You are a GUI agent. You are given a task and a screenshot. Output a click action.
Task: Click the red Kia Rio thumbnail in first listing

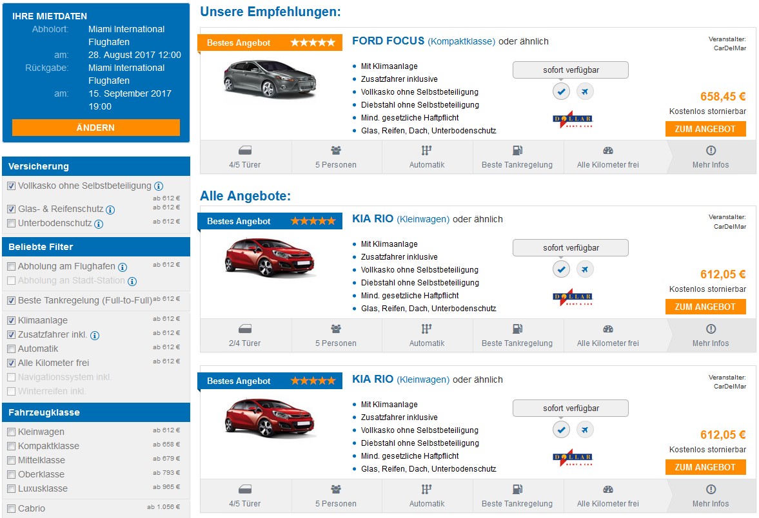click(x=270, y=258)
